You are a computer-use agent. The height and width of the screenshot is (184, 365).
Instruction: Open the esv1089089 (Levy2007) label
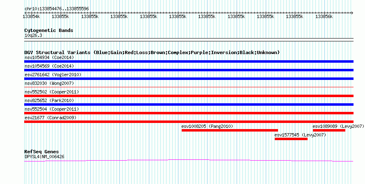[x=338, y=126]
